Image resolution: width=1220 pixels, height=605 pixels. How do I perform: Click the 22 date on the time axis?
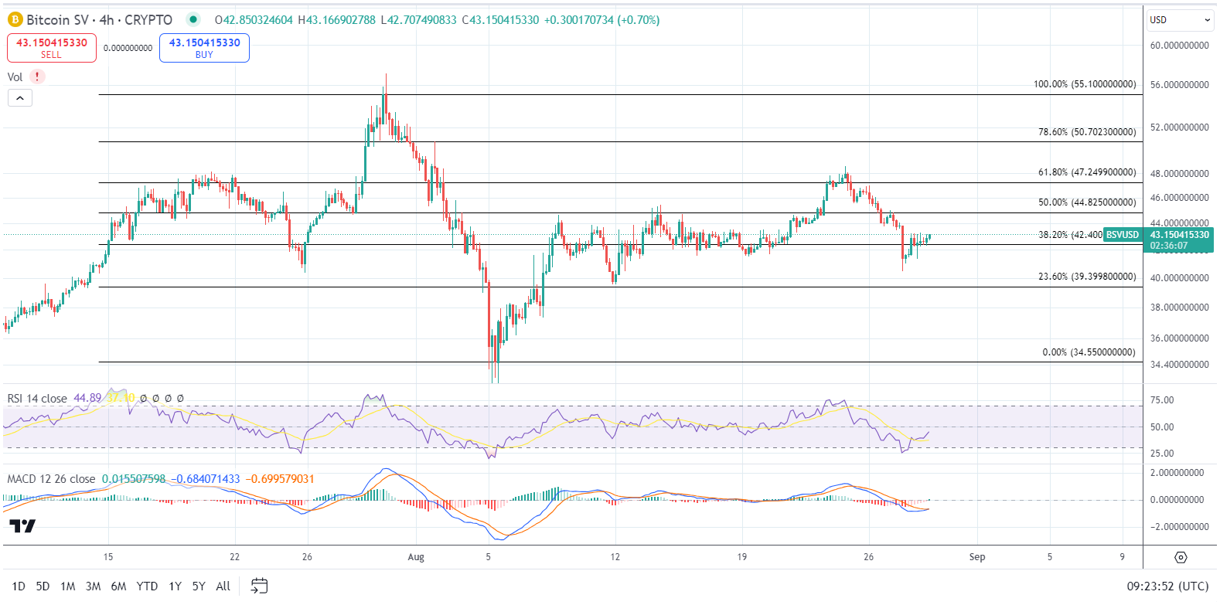tap(235, 557)
